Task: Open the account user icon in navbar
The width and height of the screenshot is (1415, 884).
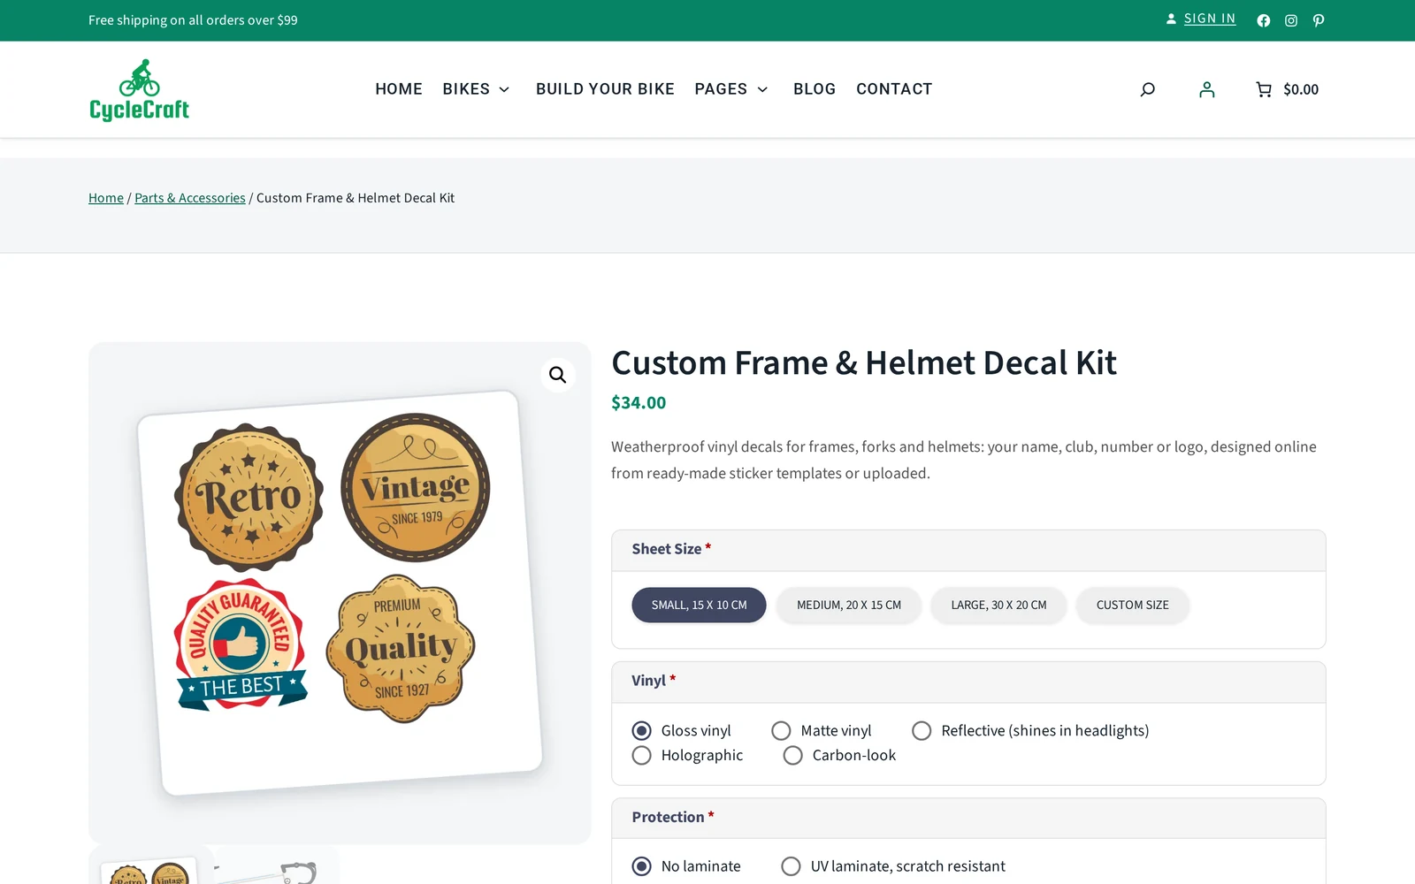Action: pos(1206,89)
